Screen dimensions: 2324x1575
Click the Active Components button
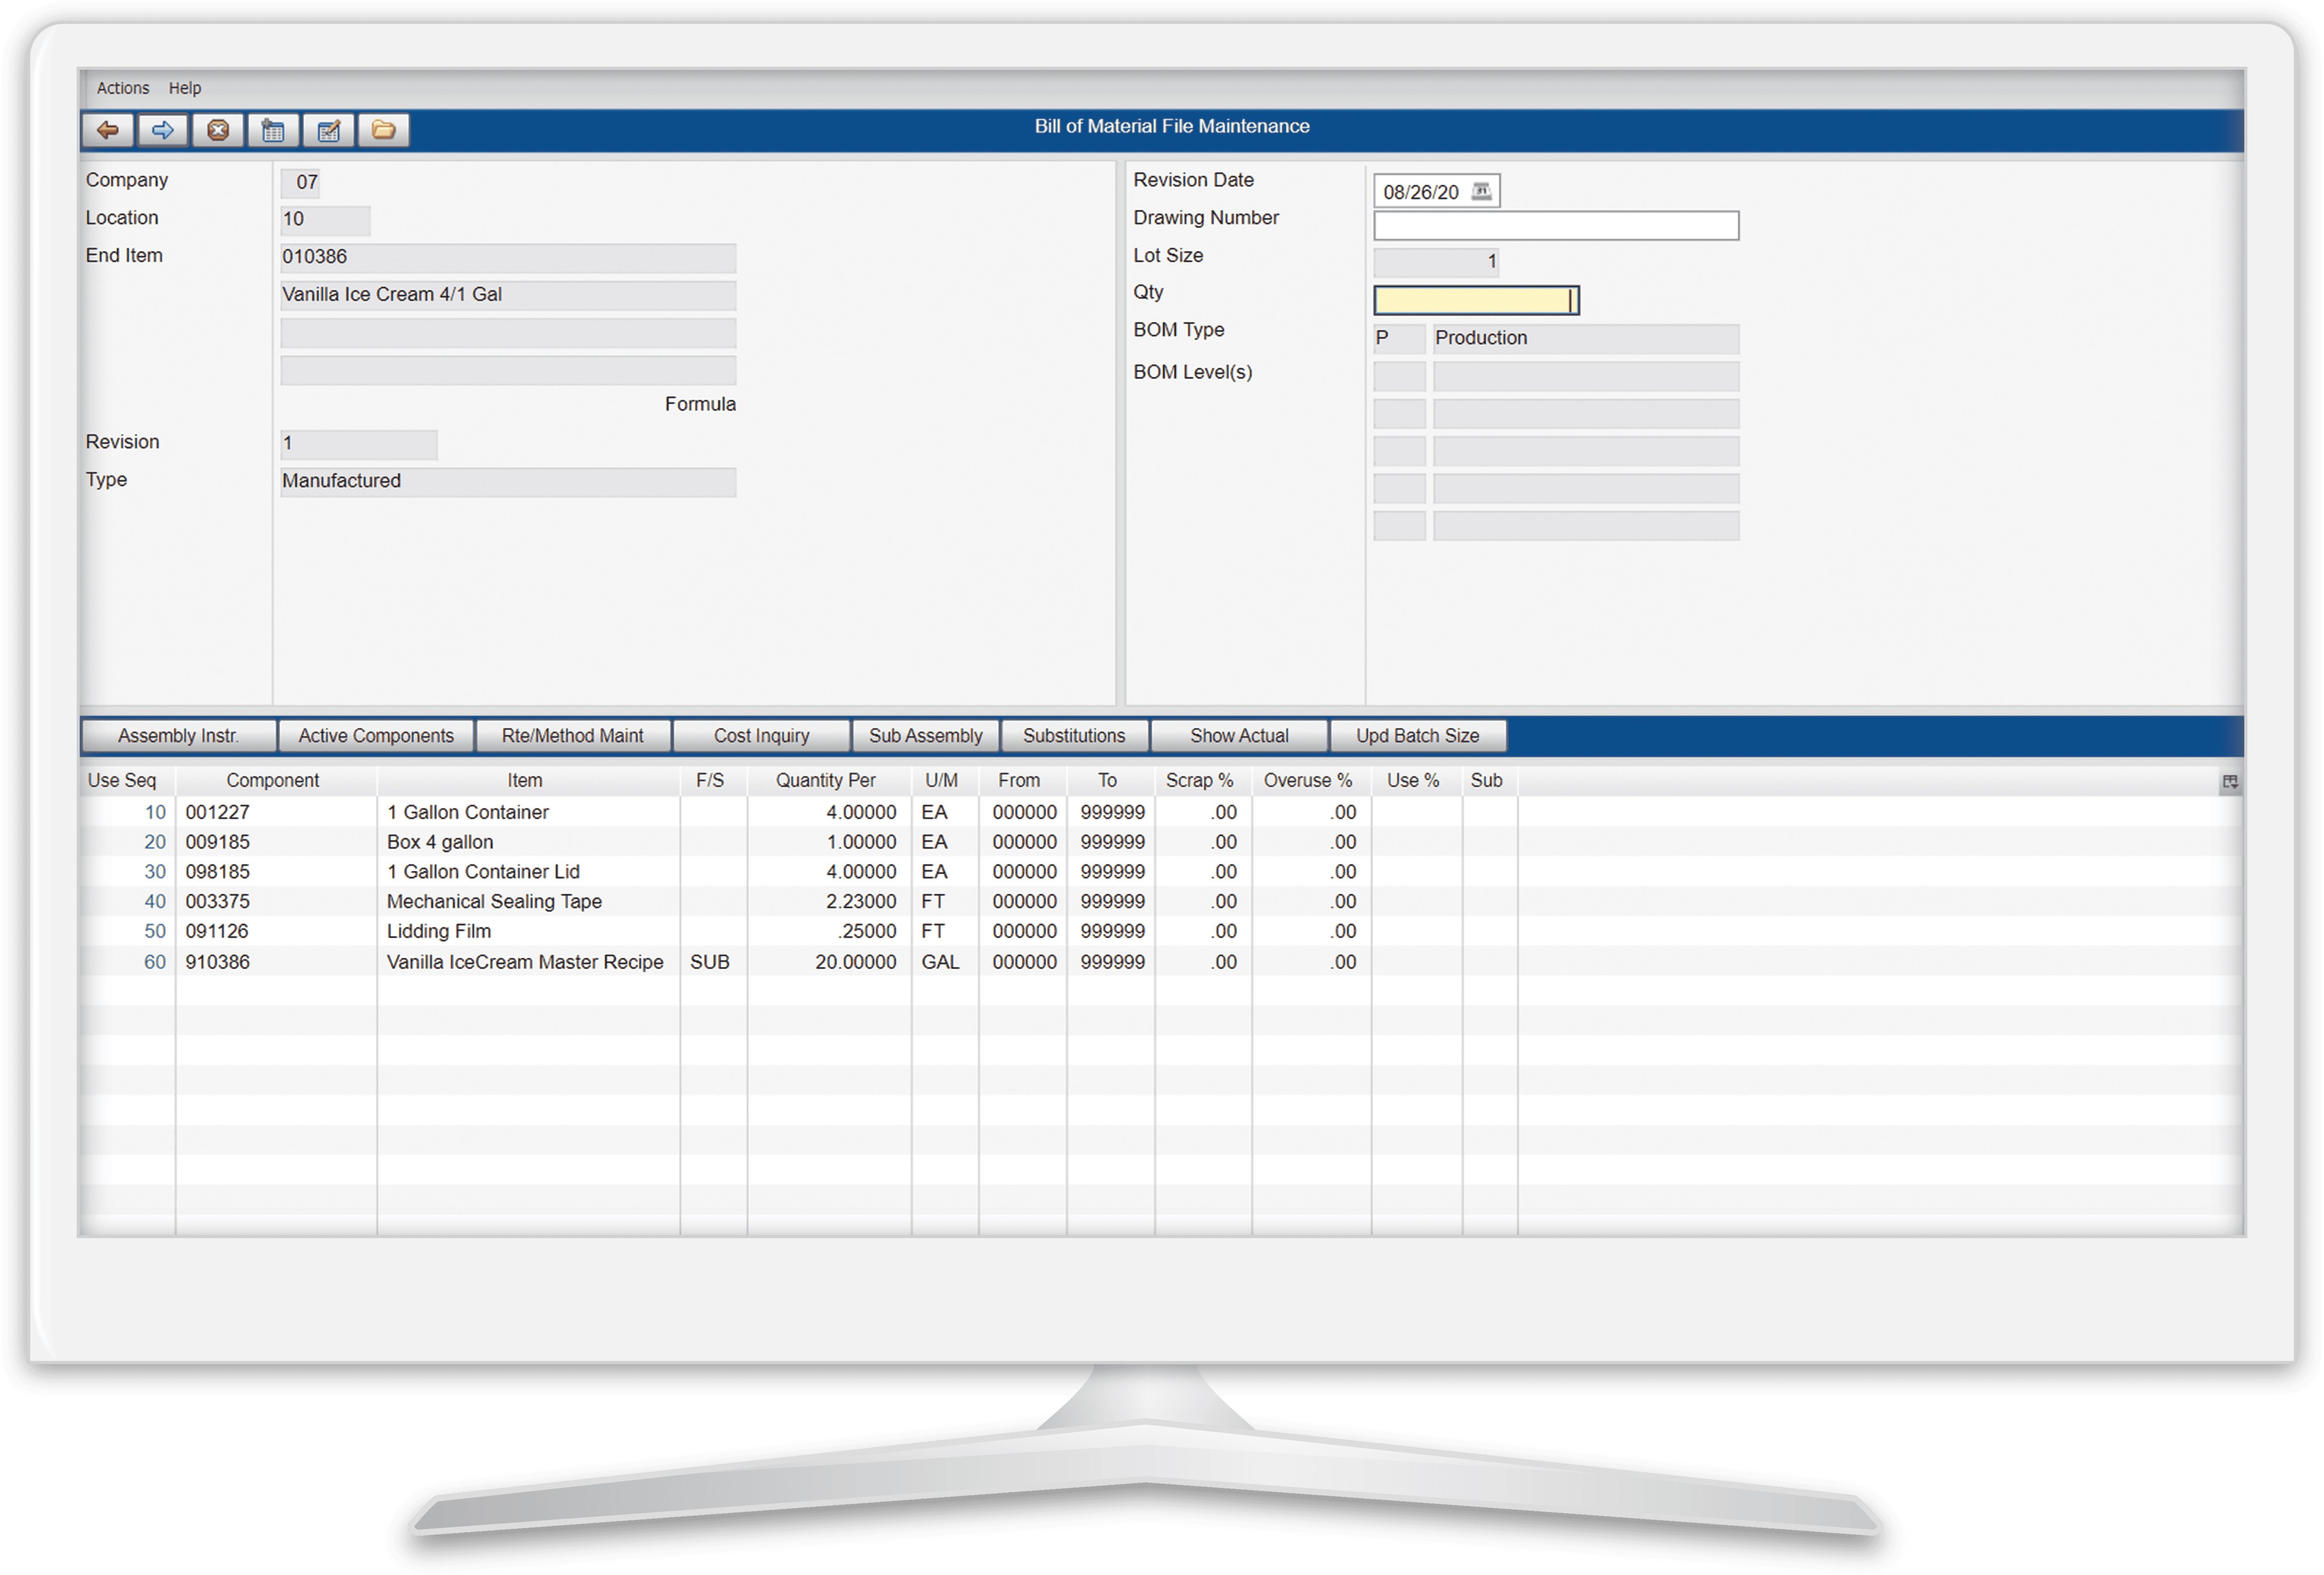pos(376,736)
